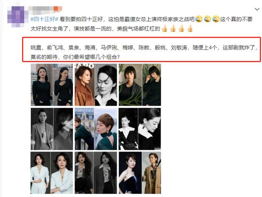This screenshot has width=262, height=197.
Task: Open the grayscale photo with gray blazer
Action: coord(52,129)
